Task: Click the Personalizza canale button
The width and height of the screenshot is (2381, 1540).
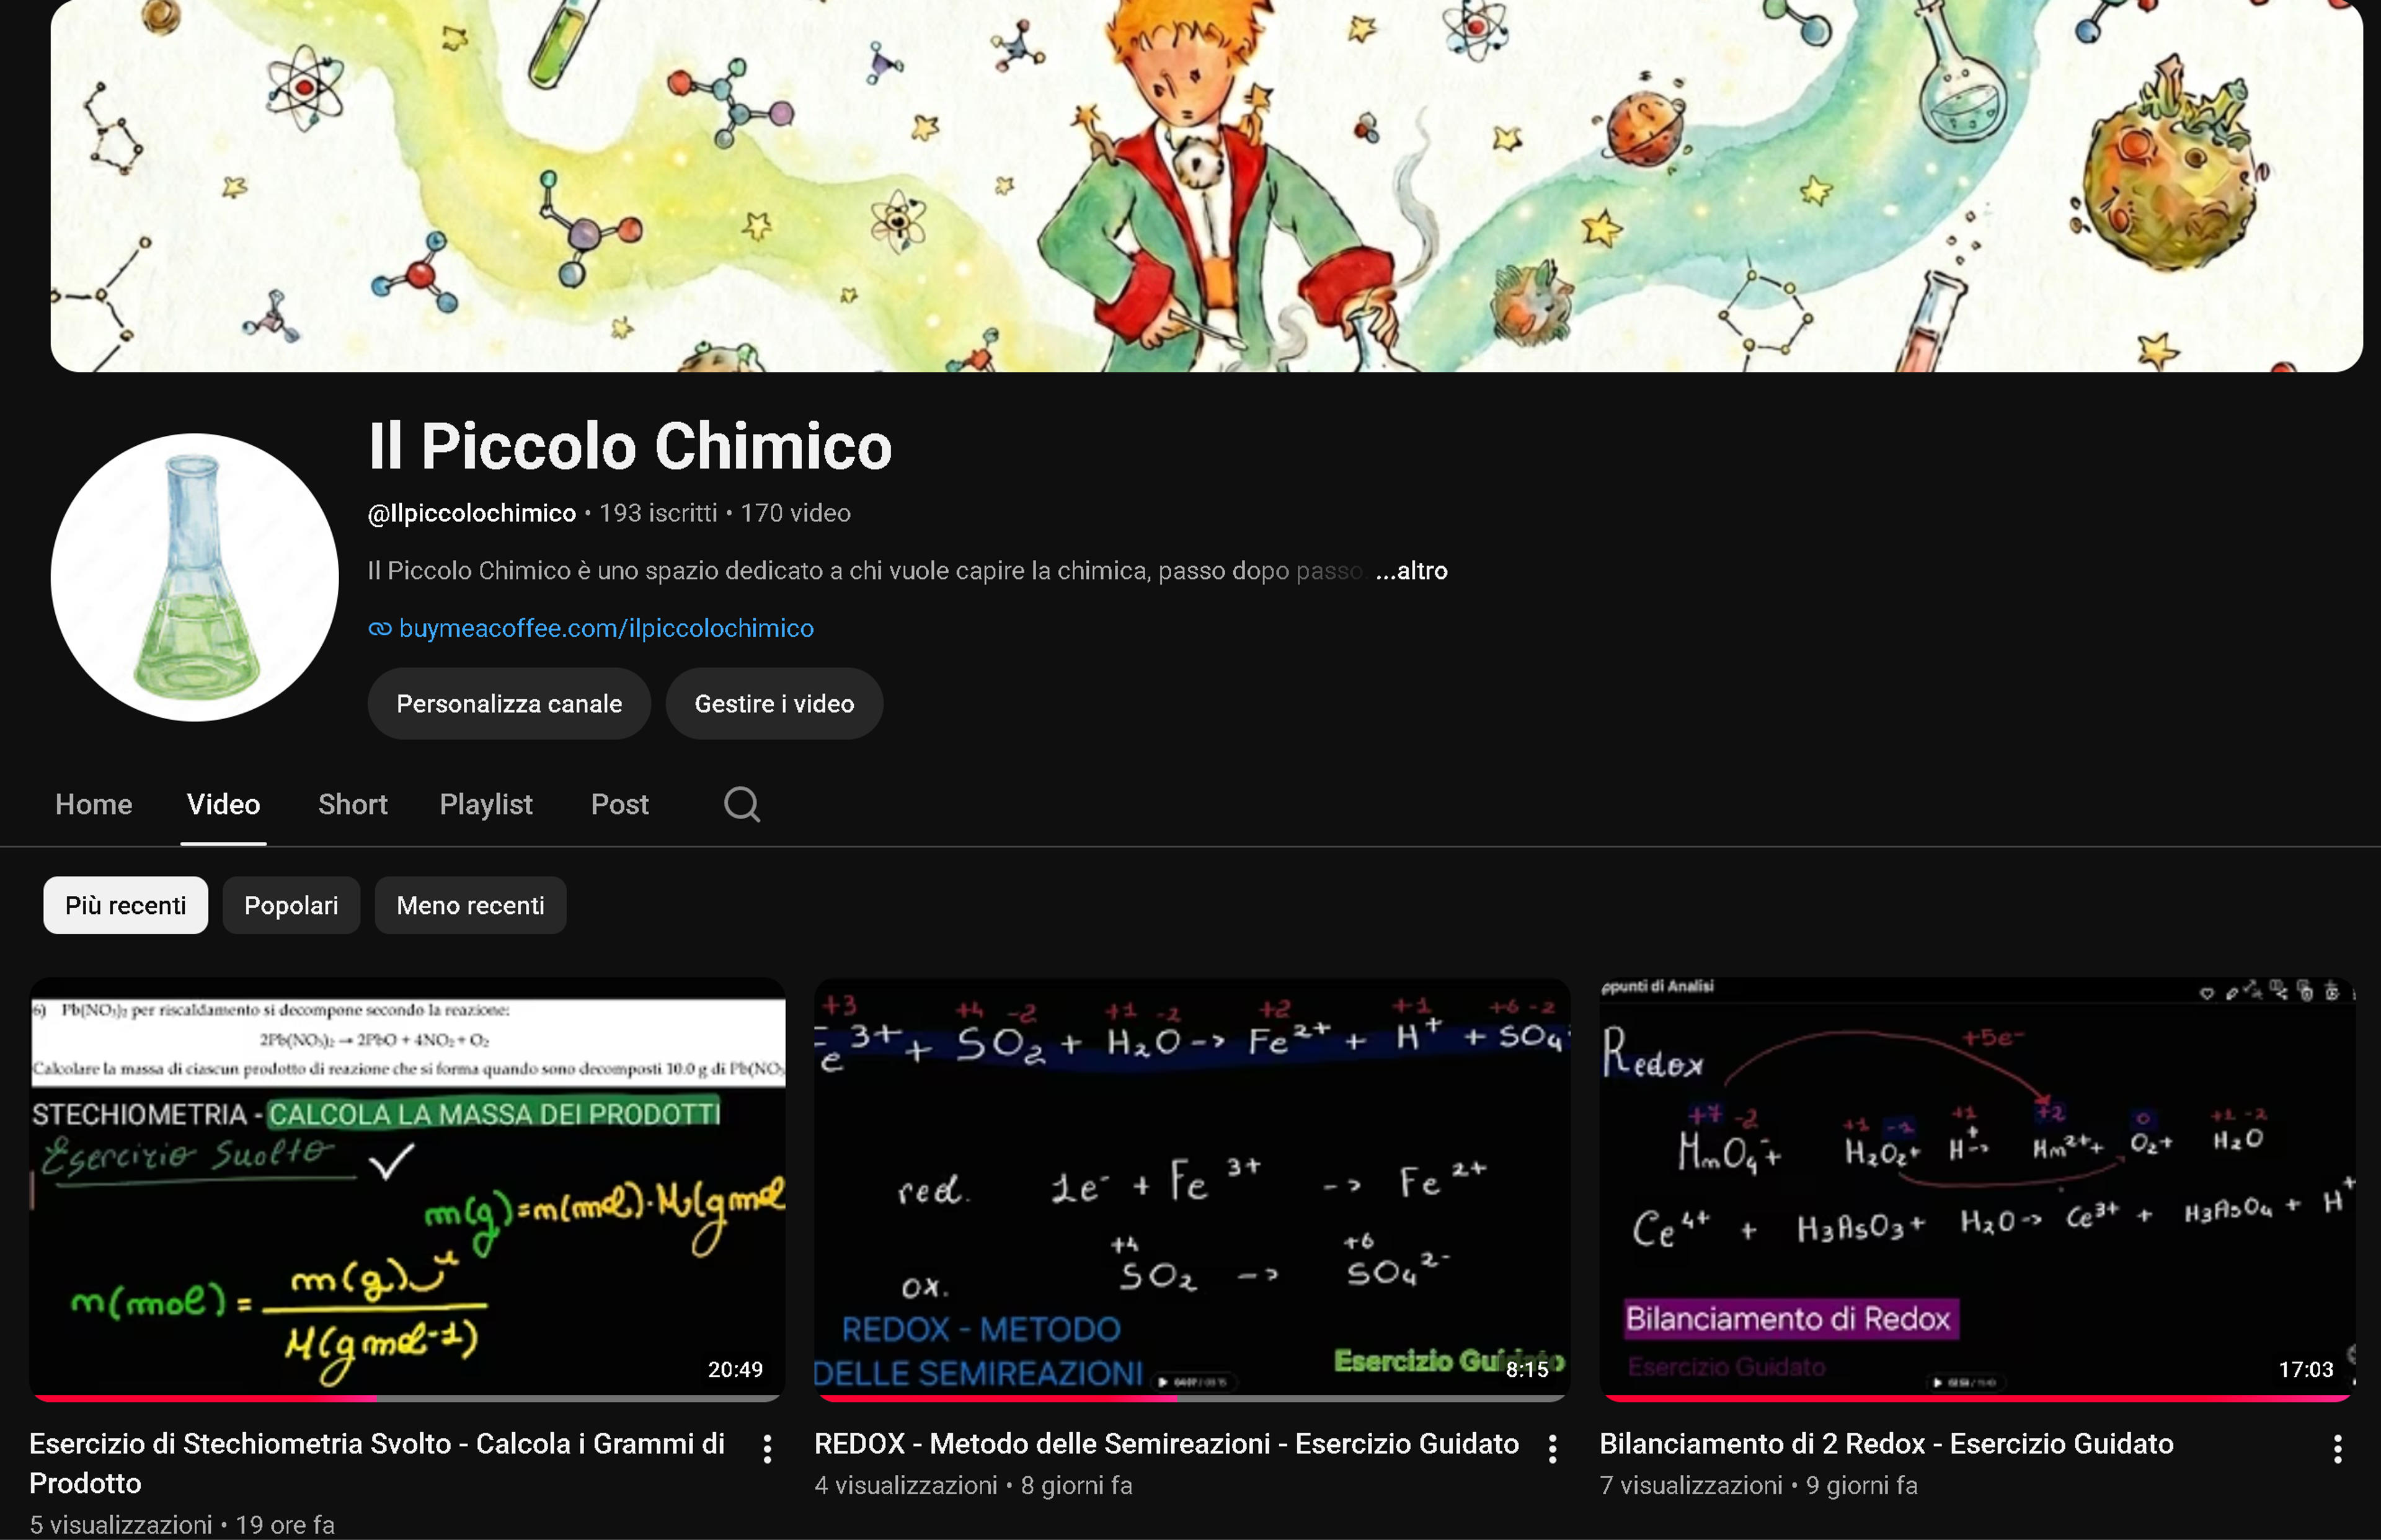Action: point(509,704)
